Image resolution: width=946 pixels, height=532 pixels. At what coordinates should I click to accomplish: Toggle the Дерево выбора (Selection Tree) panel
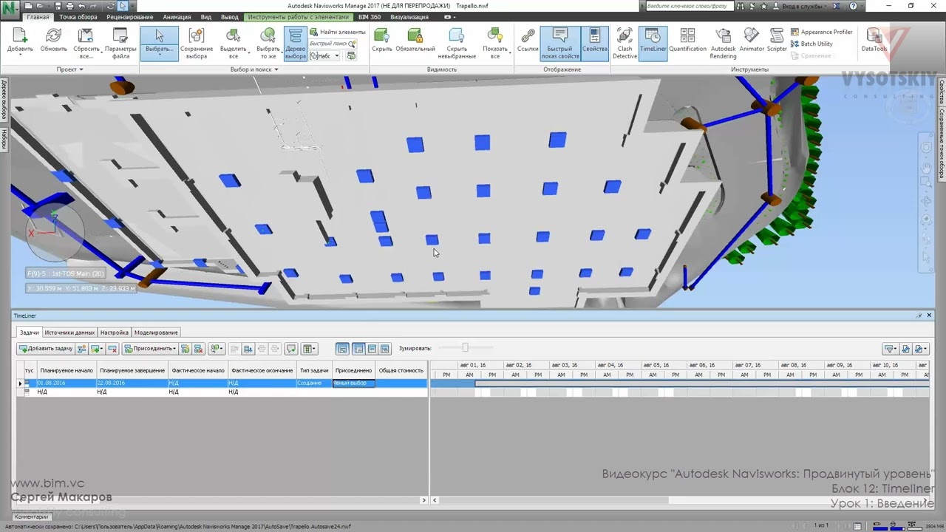click(x=295, y=44)
